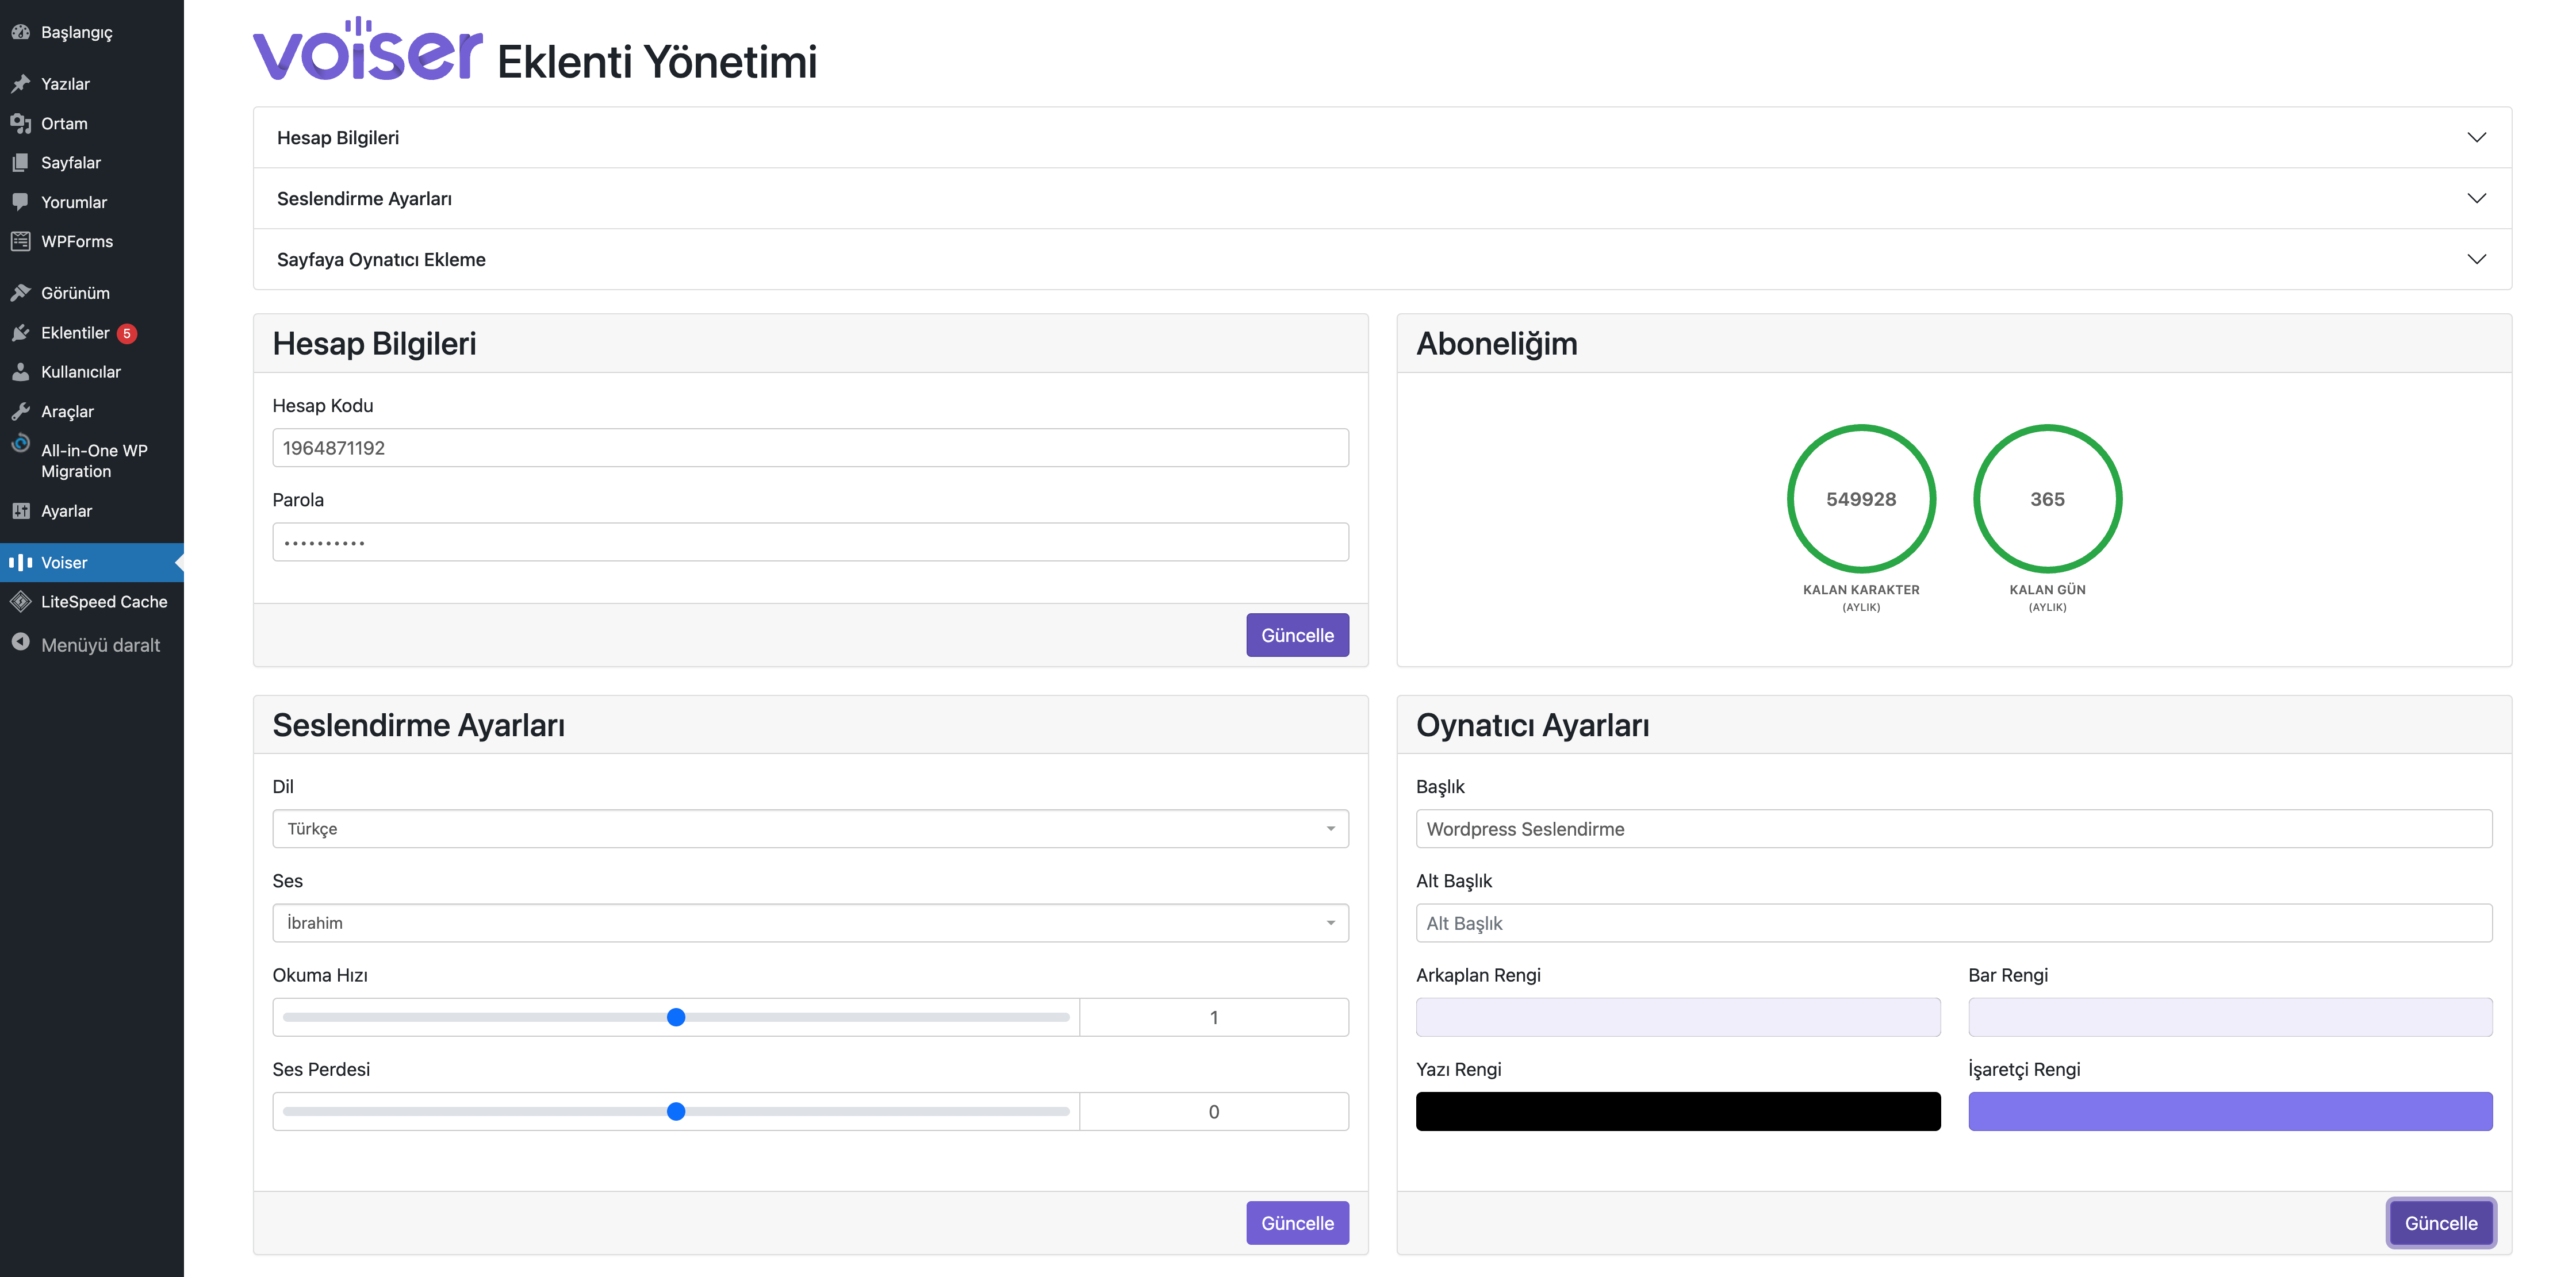The height and width of the screenshot is (1277, 2576).
Task: Click the Hesap Bilgileri accordion title
Action: coord(338,138)
